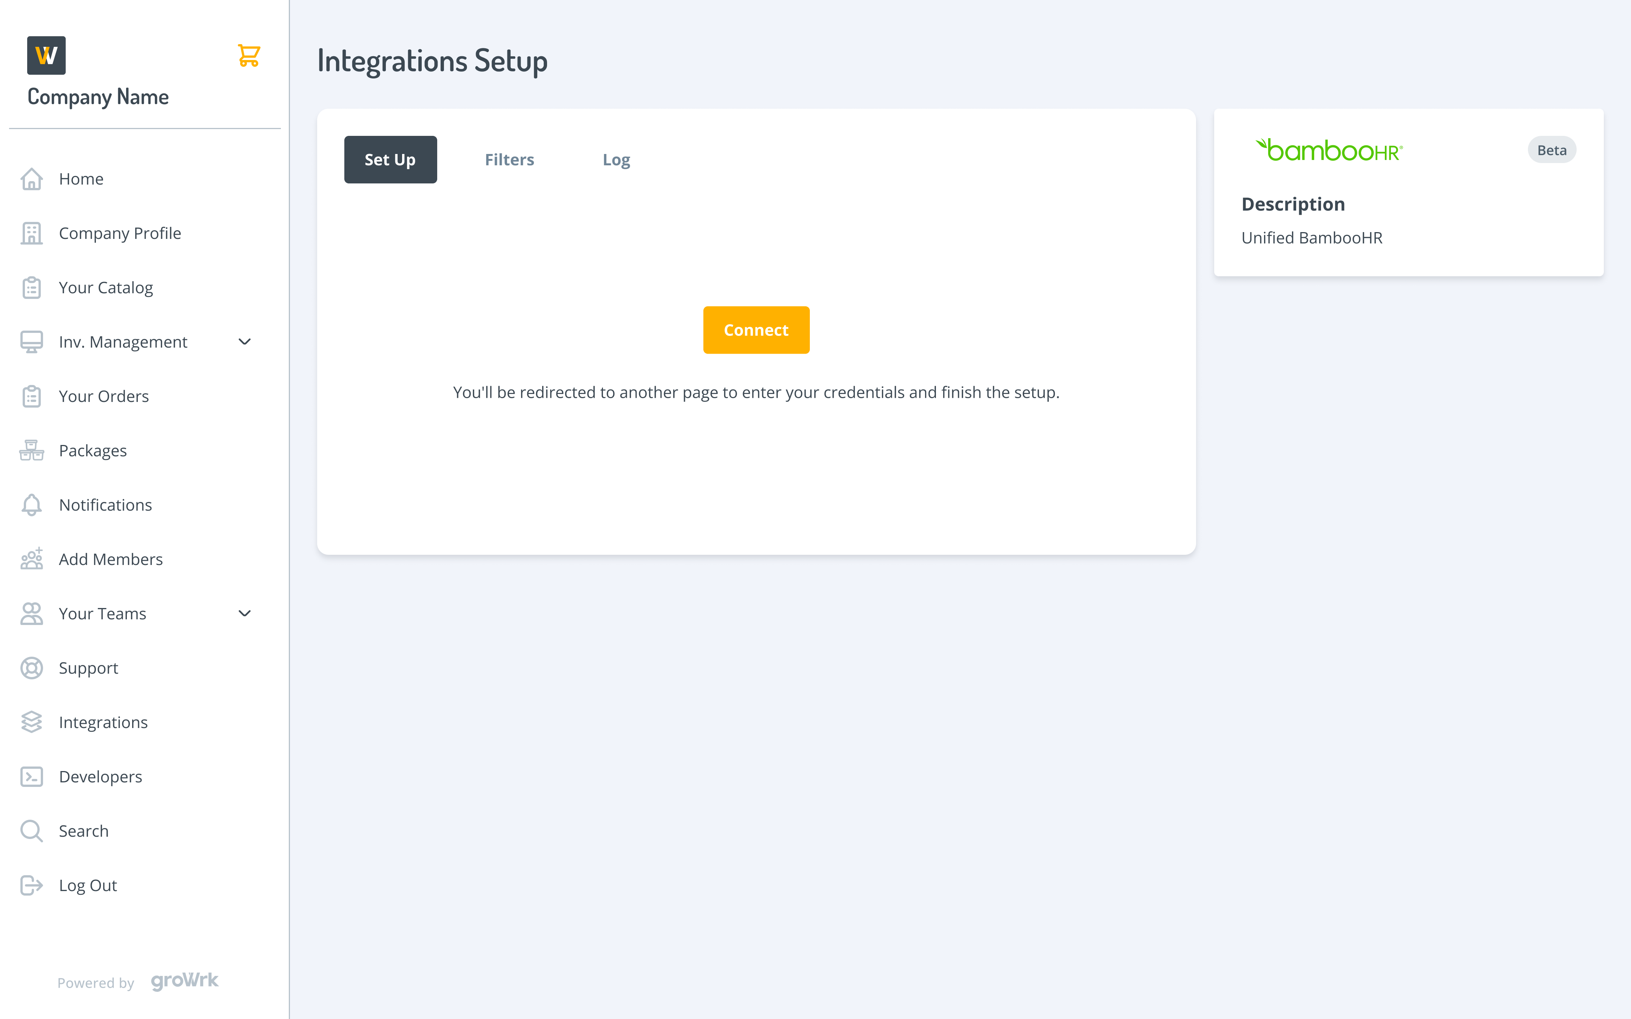
Task: Click the Packages boxes icon
Action: (32, 450)
